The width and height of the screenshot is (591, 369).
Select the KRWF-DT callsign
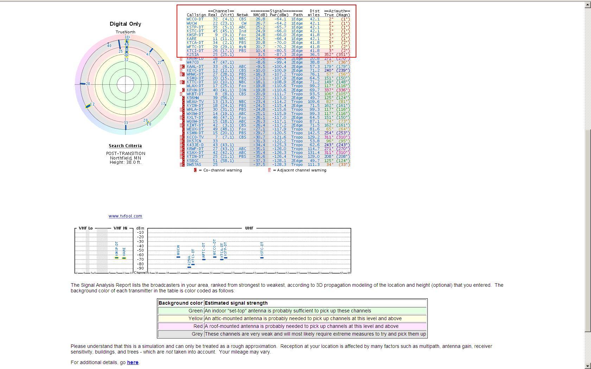195,149
